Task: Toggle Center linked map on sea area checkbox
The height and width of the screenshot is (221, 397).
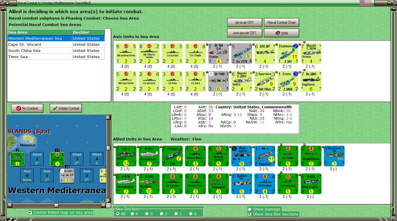Action: pos(30,213)
